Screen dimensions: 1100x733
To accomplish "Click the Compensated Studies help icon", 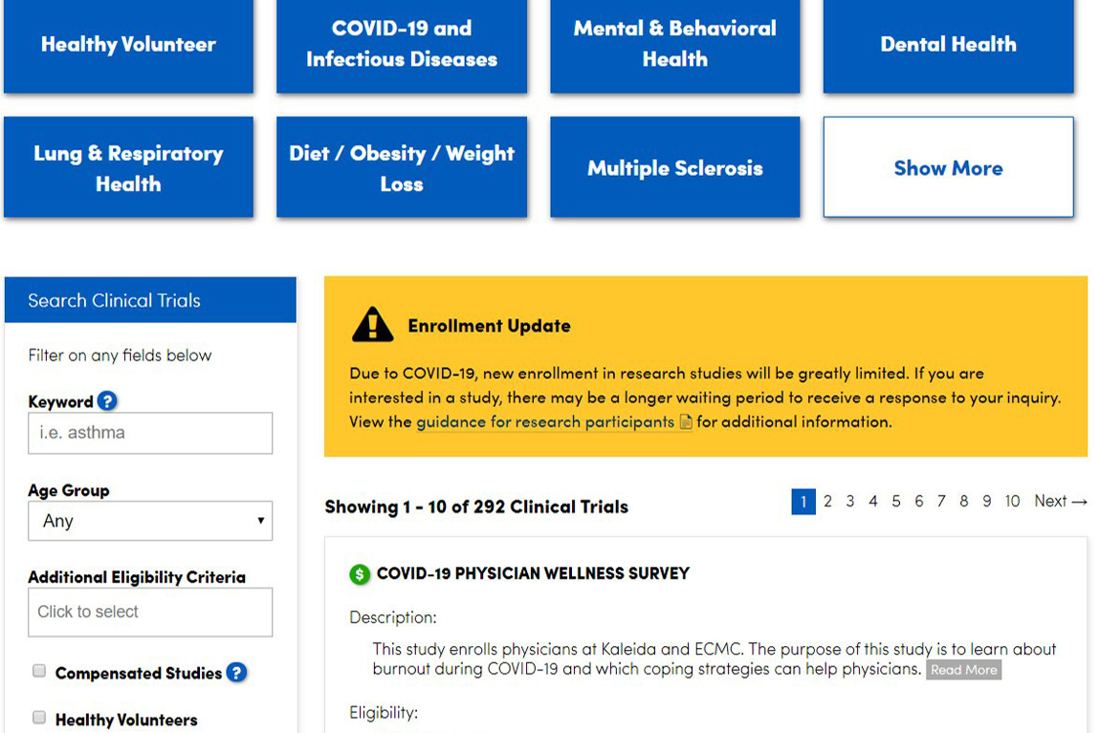I will pyautogui.click(x=236, y=673).
